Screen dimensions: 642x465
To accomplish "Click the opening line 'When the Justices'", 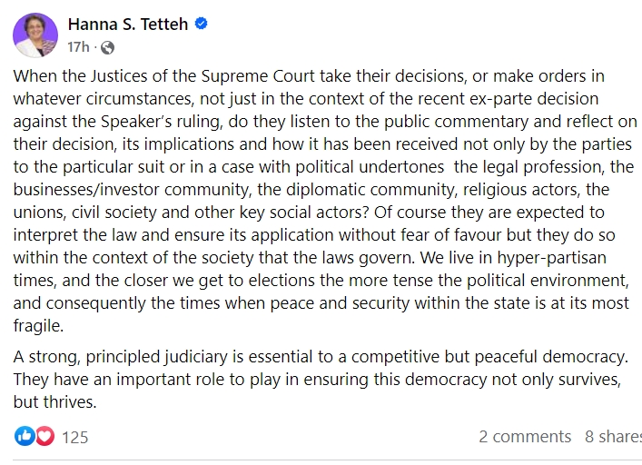I will click(74, 75).
